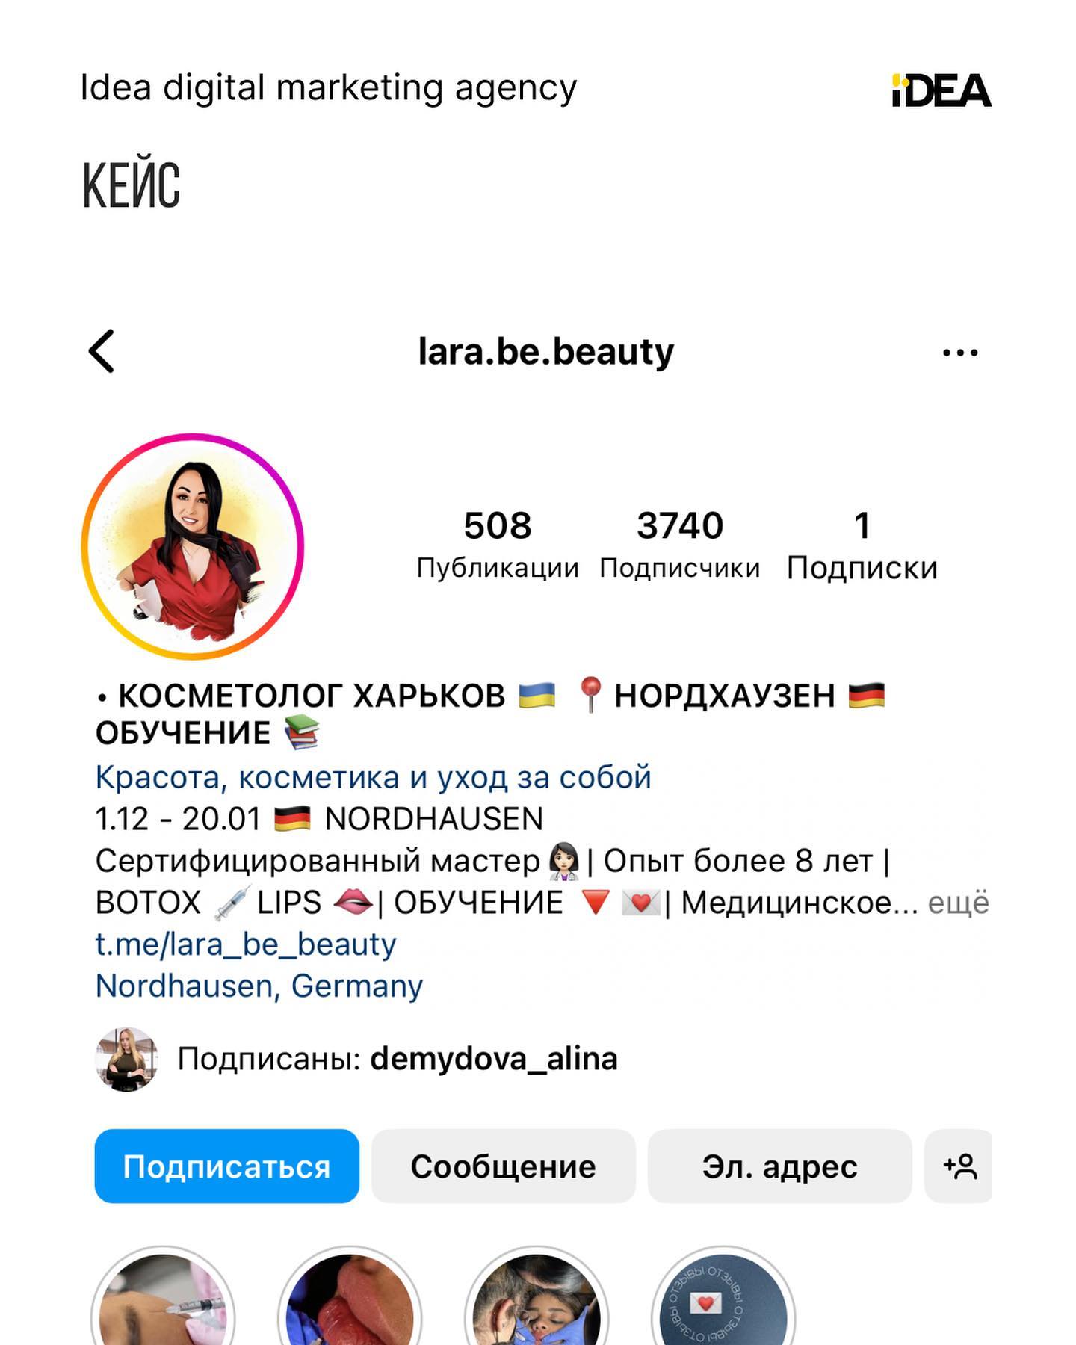Click the Сообщение button

[504, 1166]
